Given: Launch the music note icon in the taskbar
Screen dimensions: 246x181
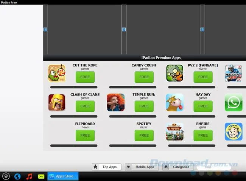Looking at the screenshot, I should (29, 176).
